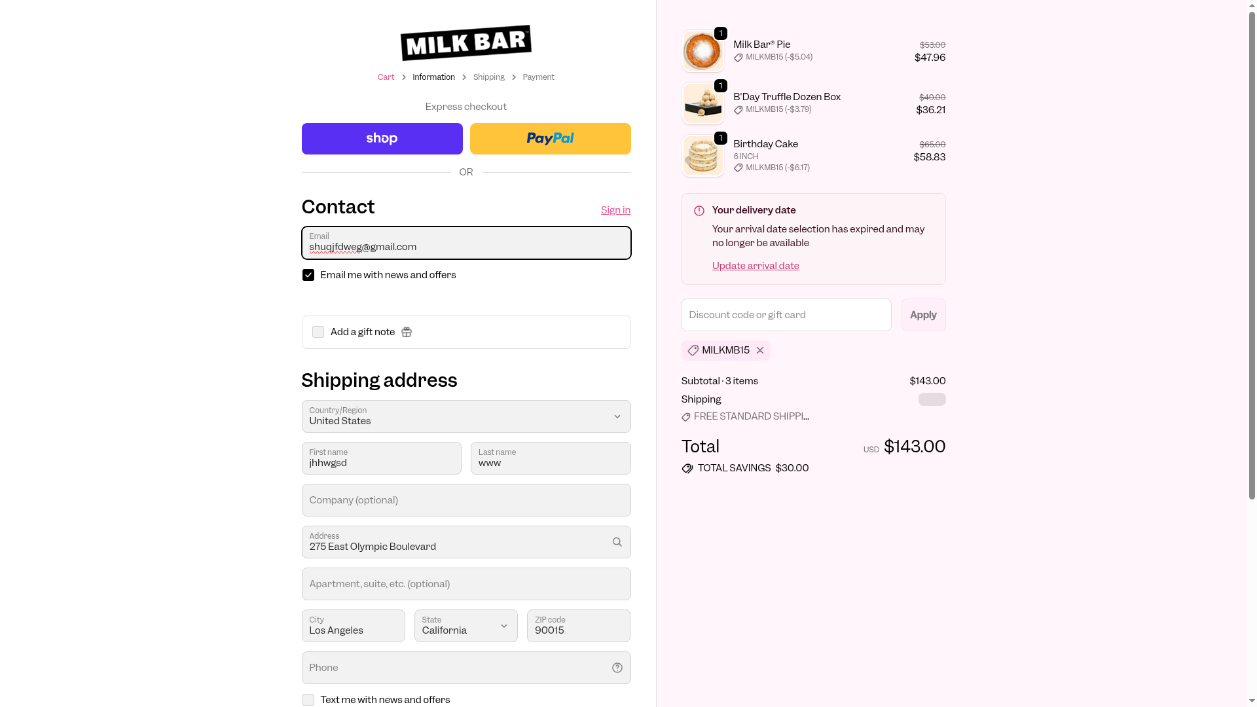Click the Shipping breadcrumb step
Screen dimensions: 1257x707
coord(488,77)
